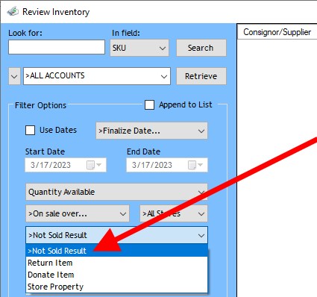Click the Search button
Screen dimensions: 317x297
[201, 48]
